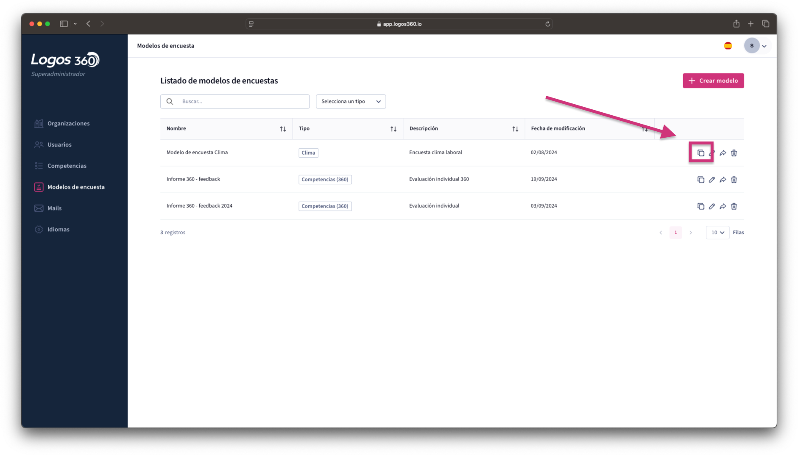Click the Clima type tag
This screenshot has height=455, width=798.
pos(308,153)
